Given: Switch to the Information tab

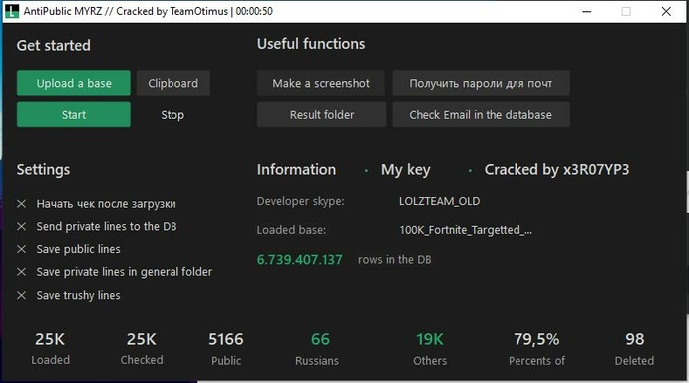Looking at the screenshot, I should tap(296, 170).
